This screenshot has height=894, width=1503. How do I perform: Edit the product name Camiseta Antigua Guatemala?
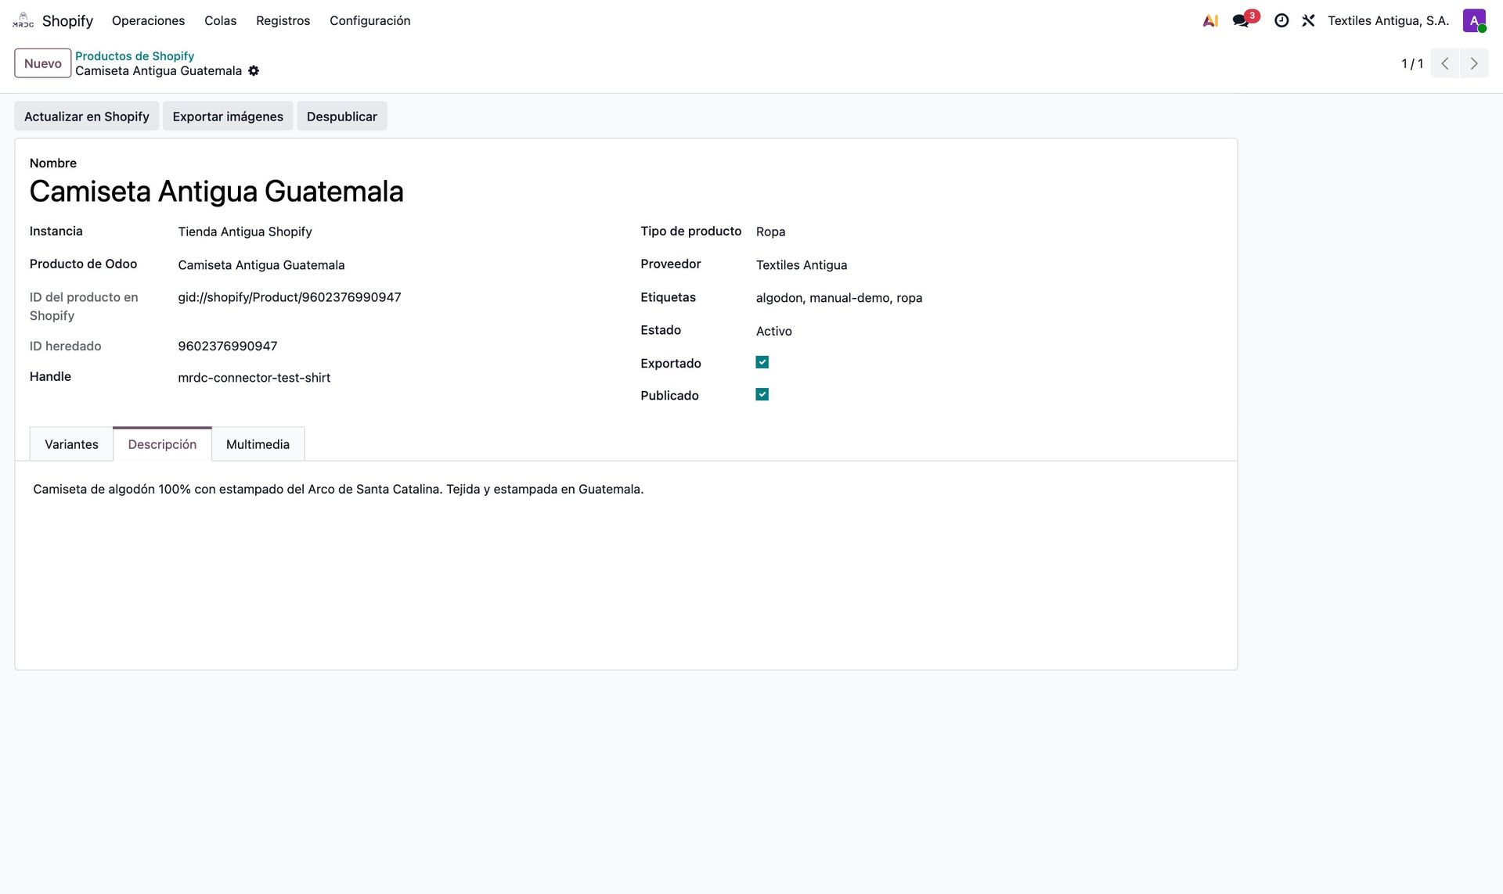(217, 192)
